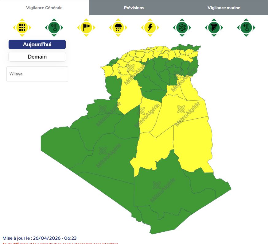Image resolution: width=268 pixels, height=244 pixels.
Task: Select the all-phenomena grid vigilance icon
Action: tap(22, 28)
